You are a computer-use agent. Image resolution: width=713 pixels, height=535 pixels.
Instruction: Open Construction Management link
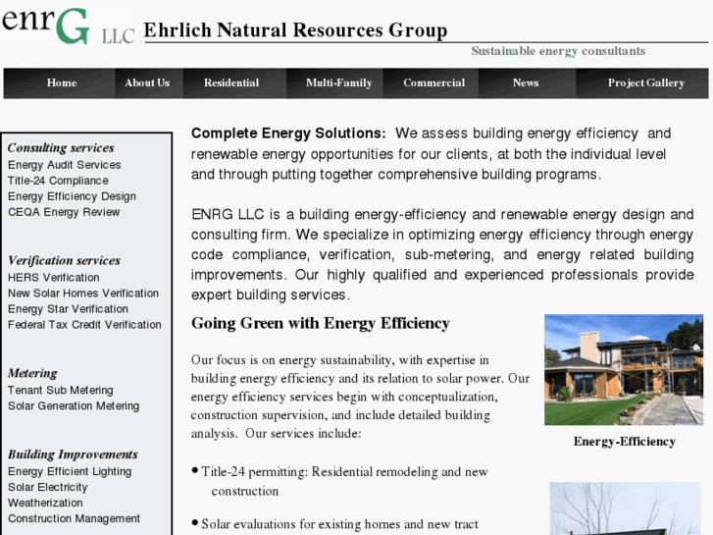point(75,518)
